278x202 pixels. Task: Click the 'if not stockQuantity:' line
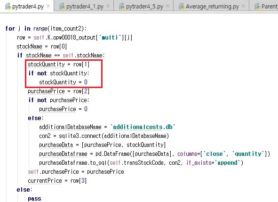(x=59, y=73)
